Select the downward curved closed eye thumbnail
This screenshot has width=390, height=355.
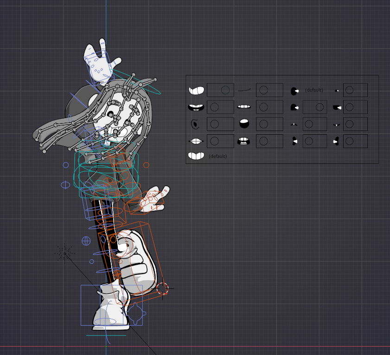coord(336,125)
